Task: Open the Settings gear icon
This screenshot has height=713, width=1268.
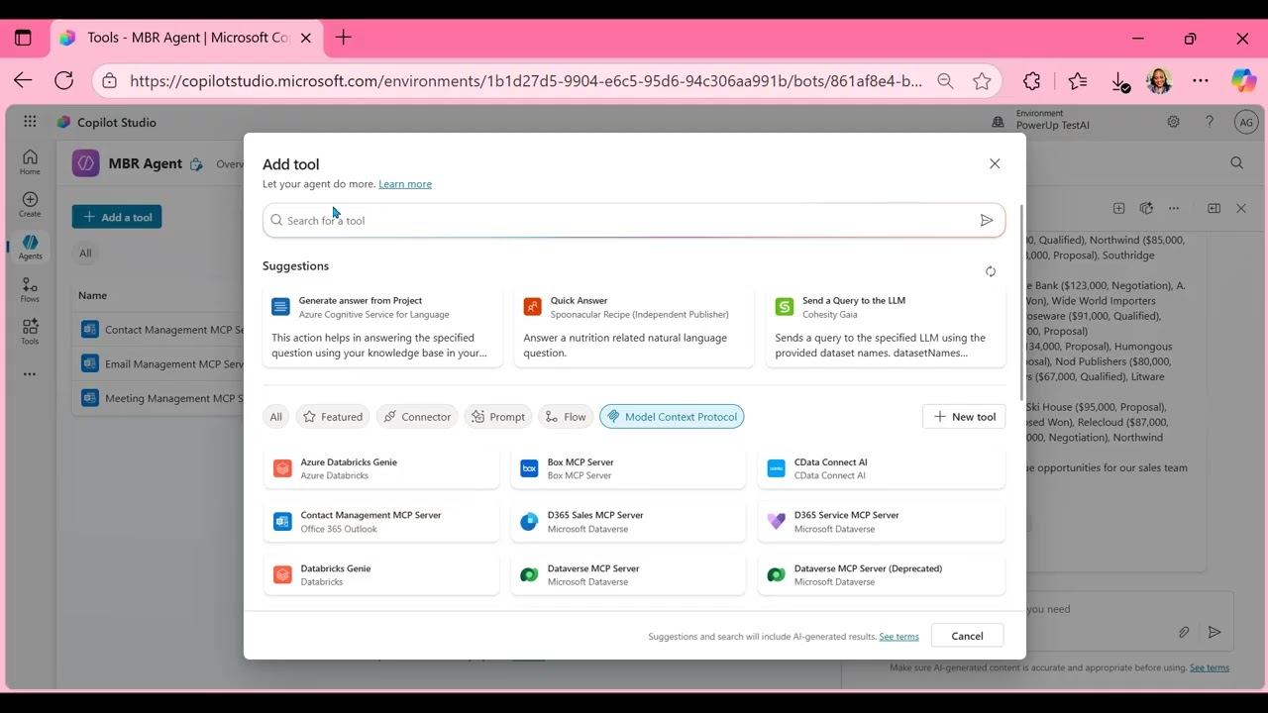Action: click(1173, 122)
